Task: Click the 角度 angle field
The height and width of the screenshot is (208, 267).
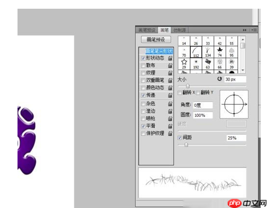Action: pyautogui.click(x=203, y=105)
